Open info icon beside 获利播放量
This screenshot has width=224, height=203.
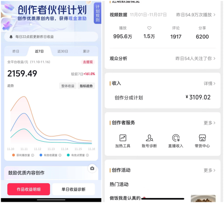pyautogui.click(x=32, y=155)
